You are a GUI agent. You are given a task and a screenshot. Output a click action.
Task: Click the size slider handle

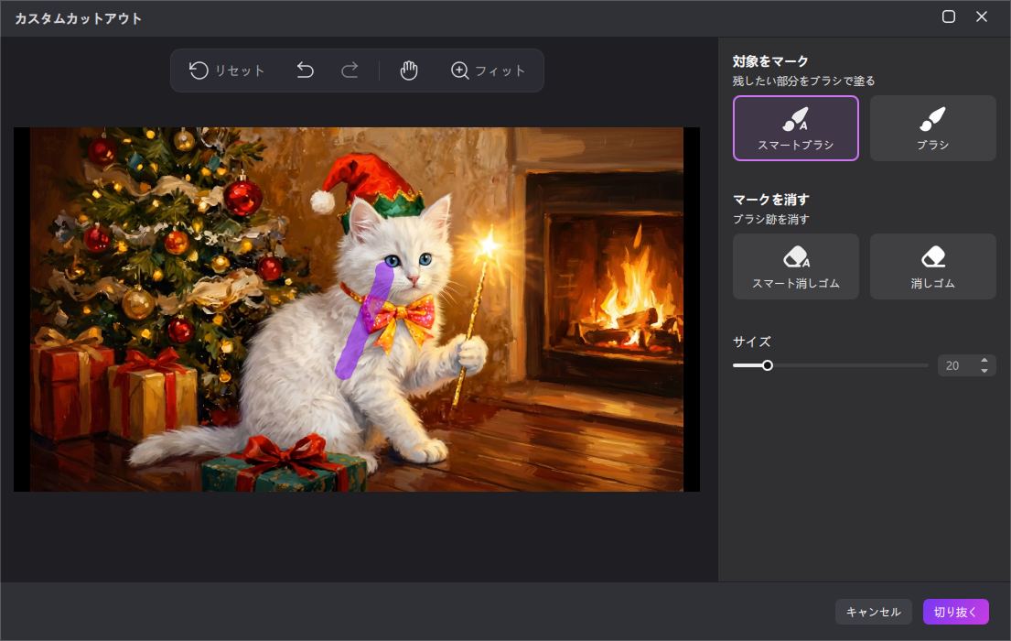click(x=768, y=365)
